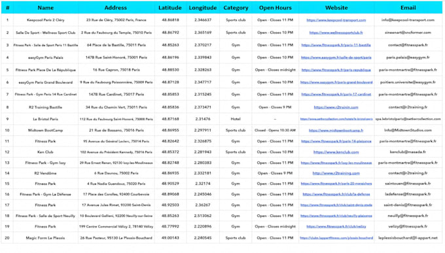Open the lappartfitness.com plessis-bouchard link
Image resolution: width=445 pixels, height=253 pixels.
tap(336, 238)
